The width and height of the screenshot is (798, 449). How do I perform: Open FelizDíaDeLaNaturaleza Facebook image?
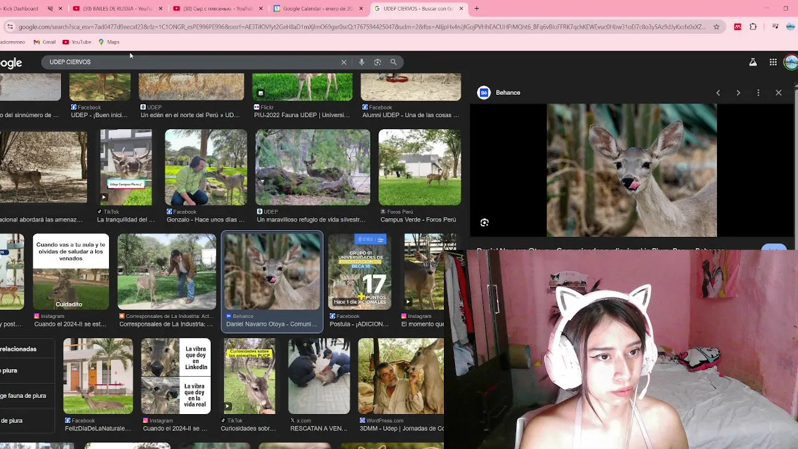click(98, 376)
